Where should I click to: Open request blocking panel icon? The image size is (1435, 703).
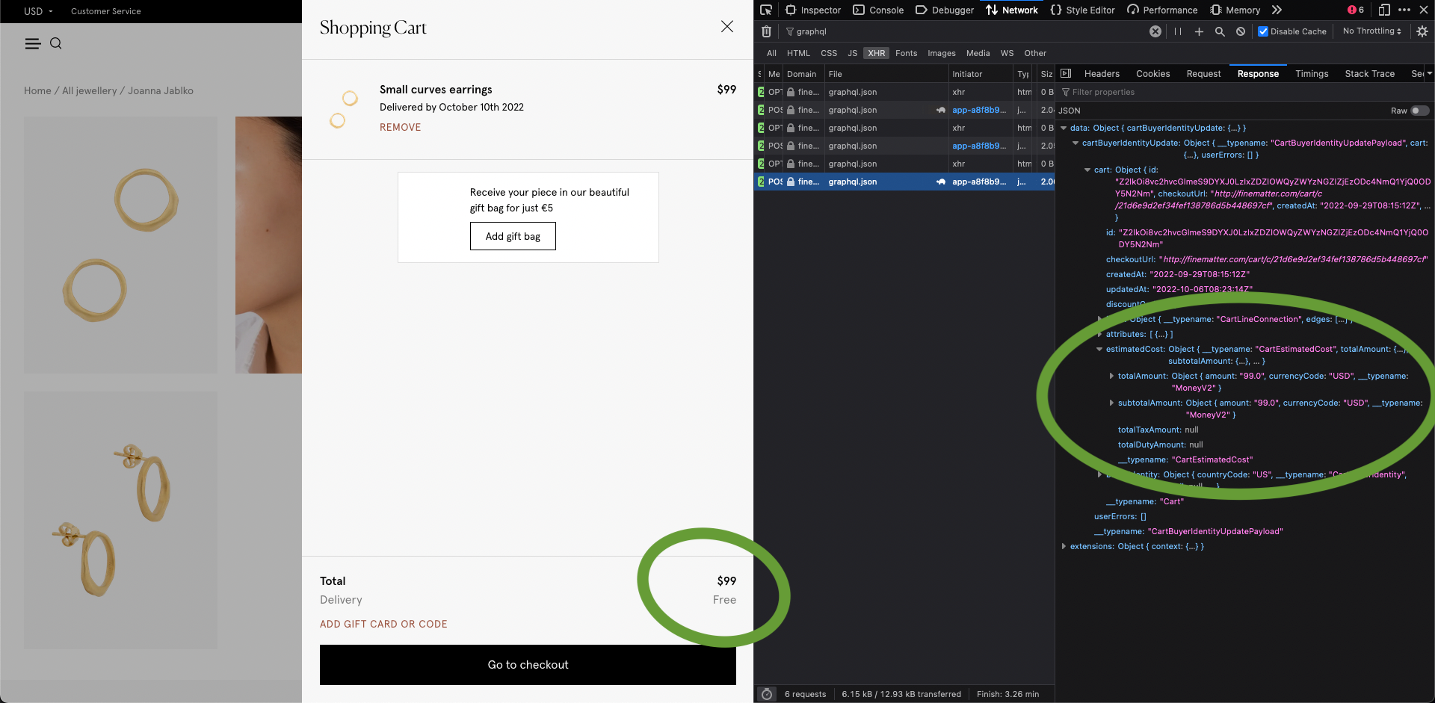[x=1241, y=31]
